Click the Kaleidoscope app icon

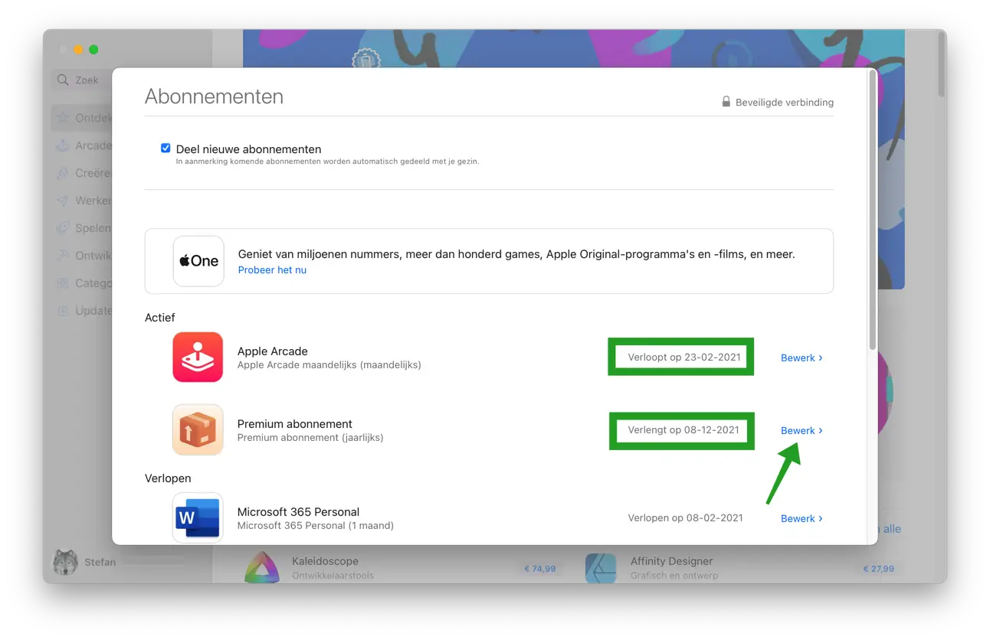point(263,567)
